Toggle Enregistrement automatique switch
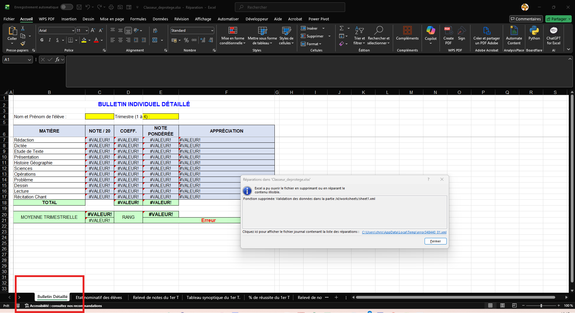The height and width of the screenshot is (313, 575). (x=67, y=7)
